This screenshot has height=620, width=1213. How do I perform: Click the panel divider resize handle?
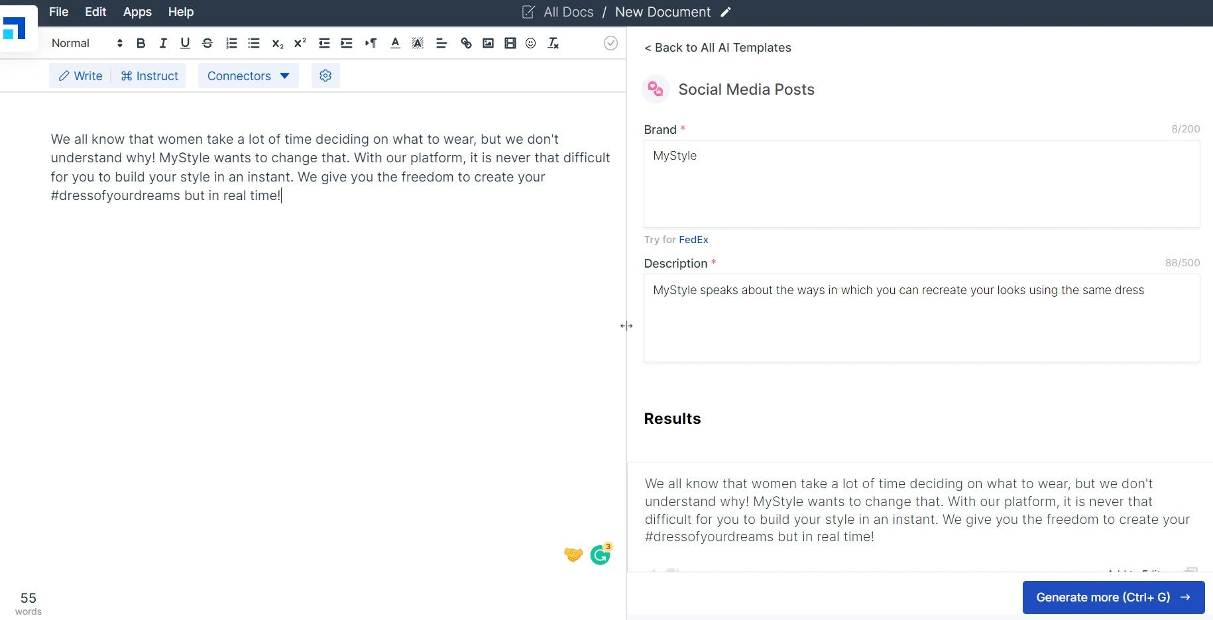tap(626, 326)
